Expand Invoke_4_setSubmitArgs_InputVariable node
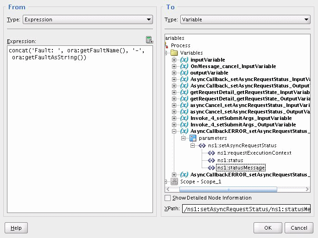Screen dimensions: 318x238 (174, 118)
